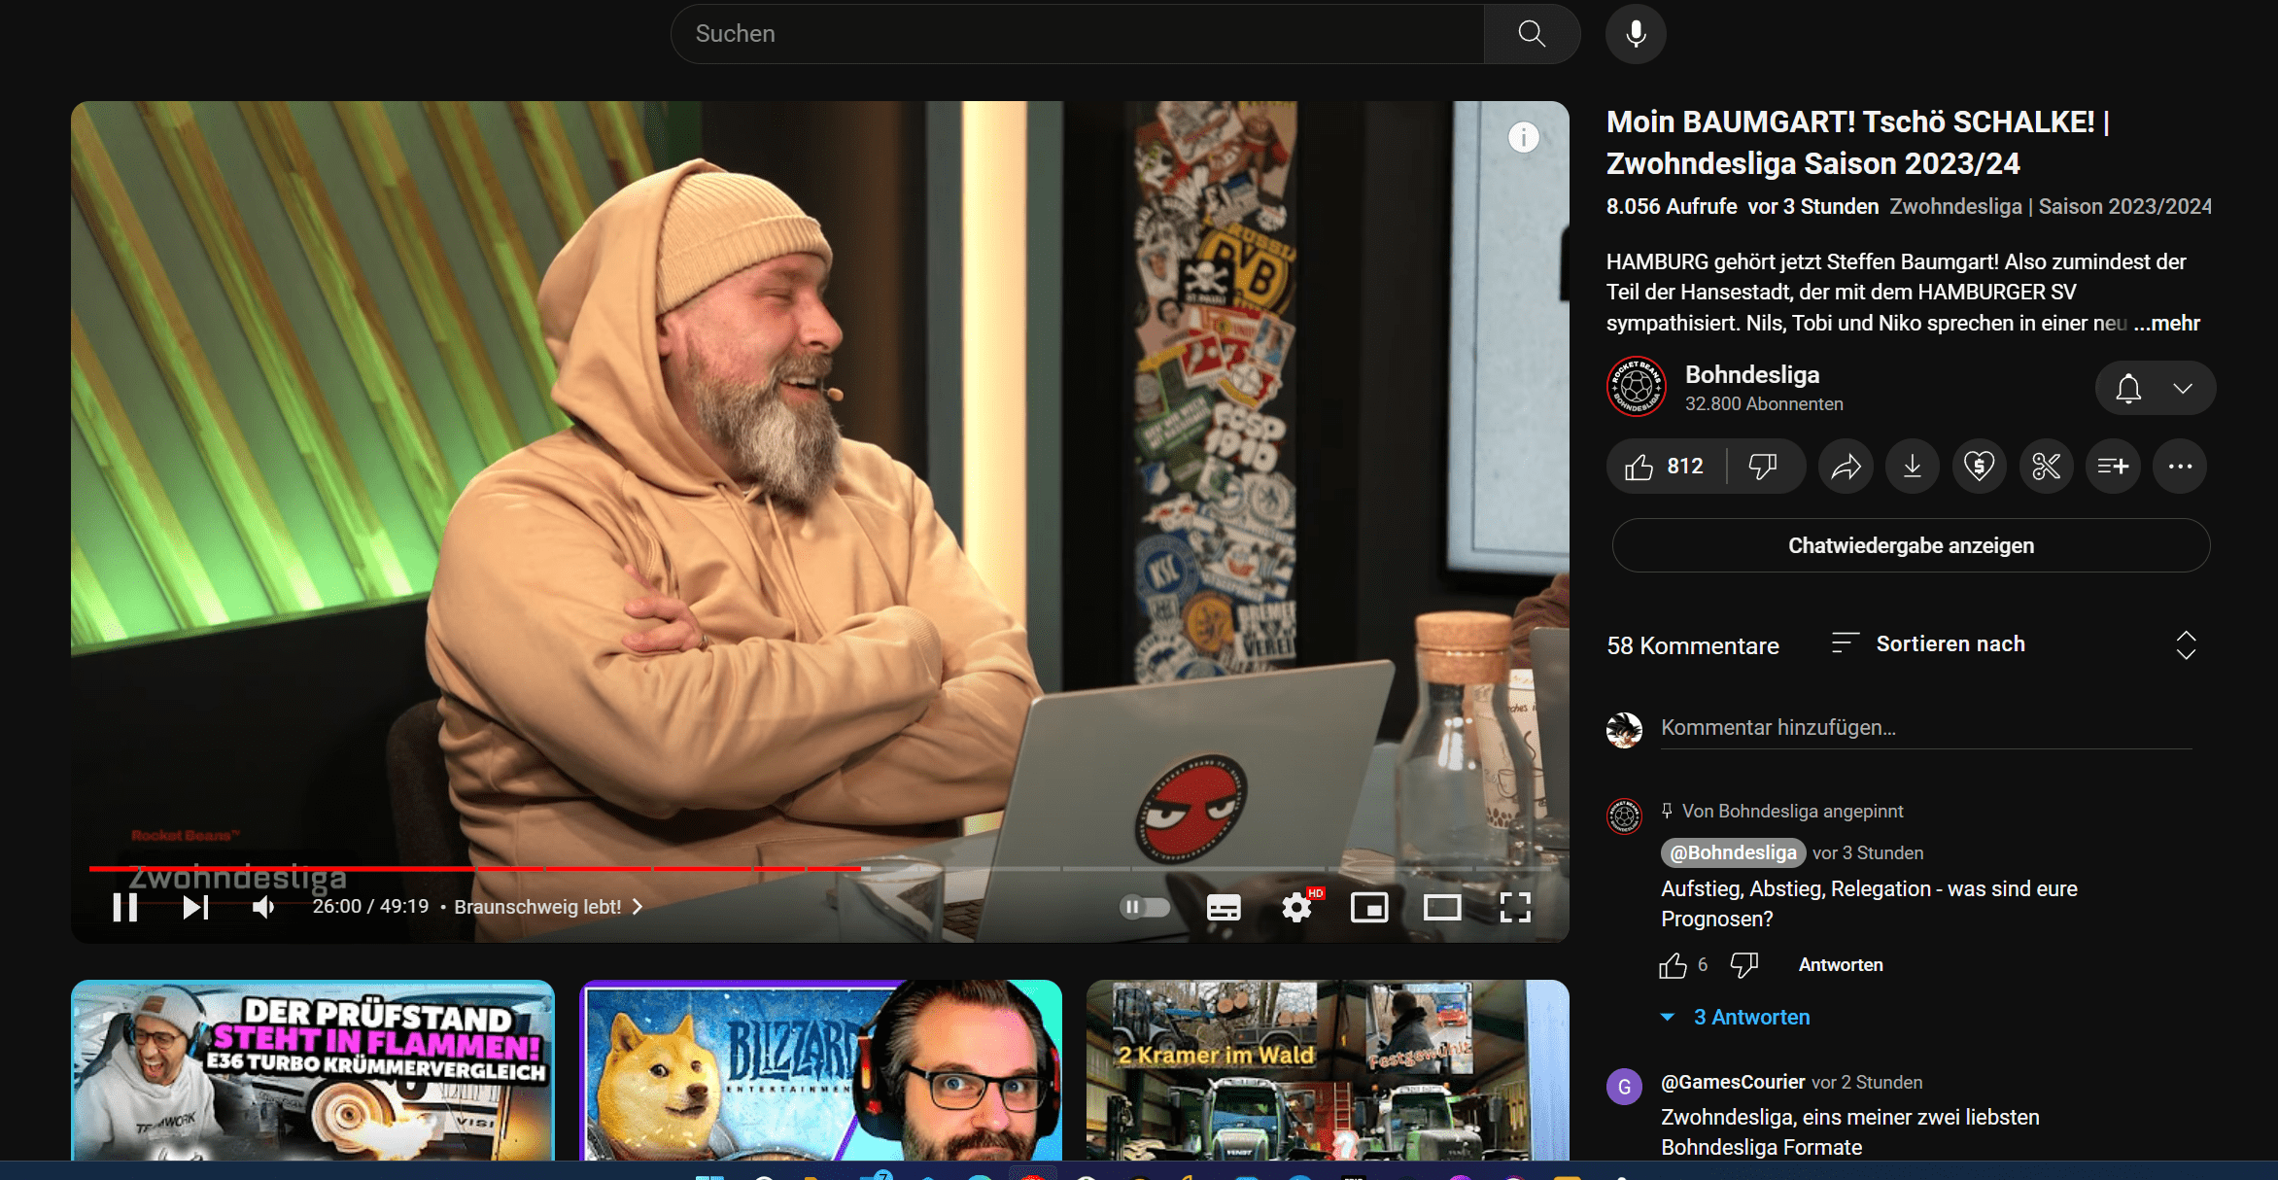Open Thanks heart dollar icon

click(x=1980, y=467)
